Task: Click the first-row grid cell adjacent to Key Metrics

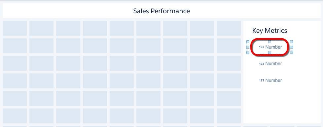Action: 229,28
